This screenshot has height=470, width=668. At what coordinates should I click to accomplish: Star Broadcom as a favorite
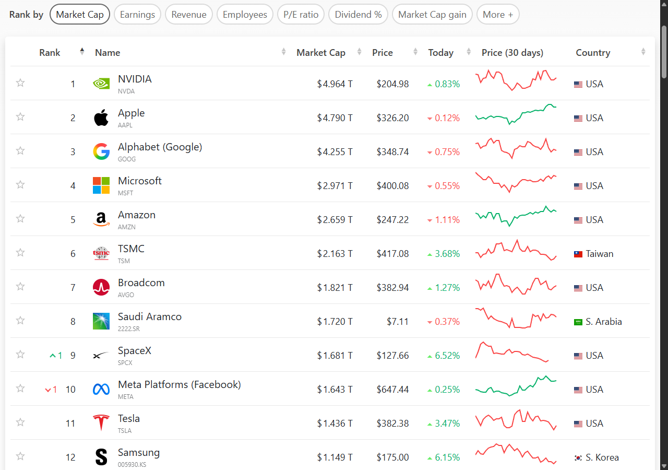(20, 286)
